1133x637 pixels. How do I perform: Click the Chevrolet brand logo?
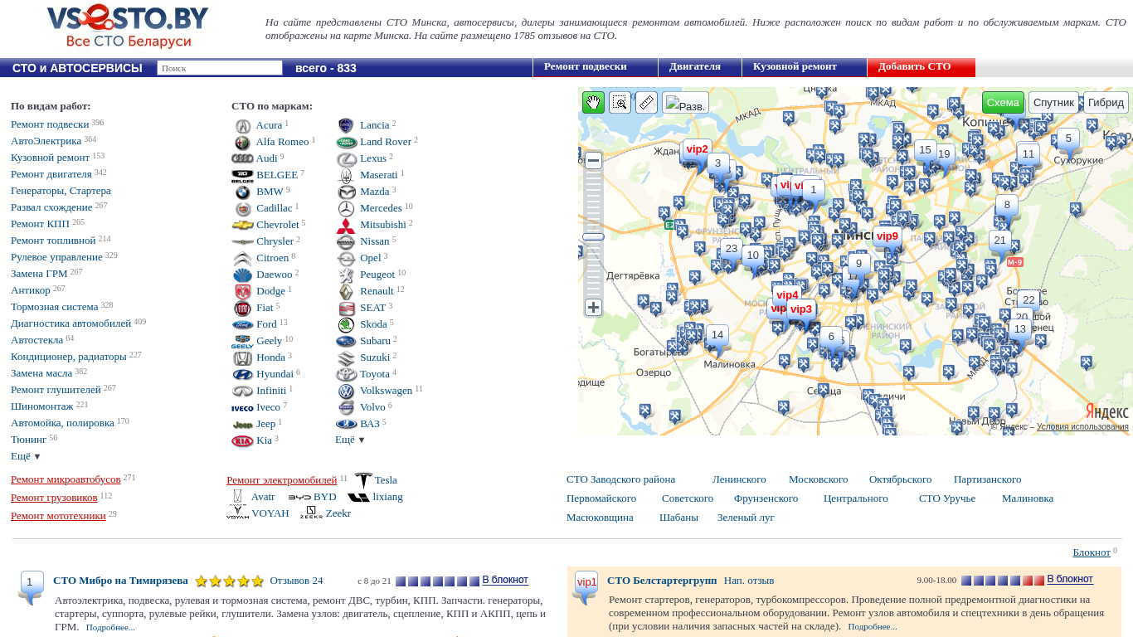(242, 226)
